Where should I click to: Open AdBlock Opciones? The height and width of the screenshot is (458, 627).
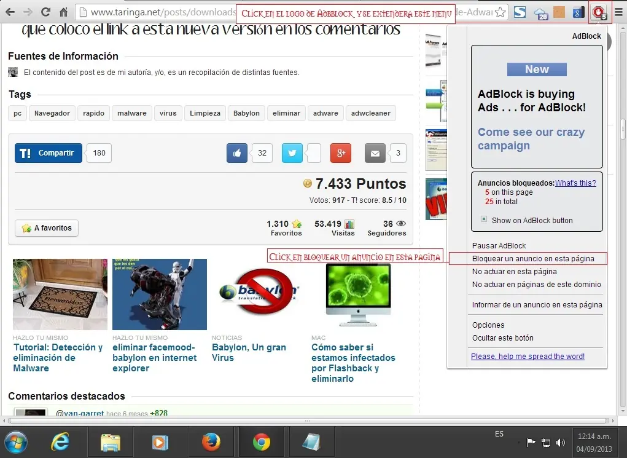click(x=488, y=325)
